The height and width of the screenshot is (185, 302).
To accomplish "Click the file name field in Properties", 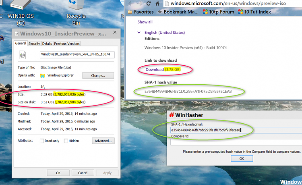I will [x=77, y=54].
